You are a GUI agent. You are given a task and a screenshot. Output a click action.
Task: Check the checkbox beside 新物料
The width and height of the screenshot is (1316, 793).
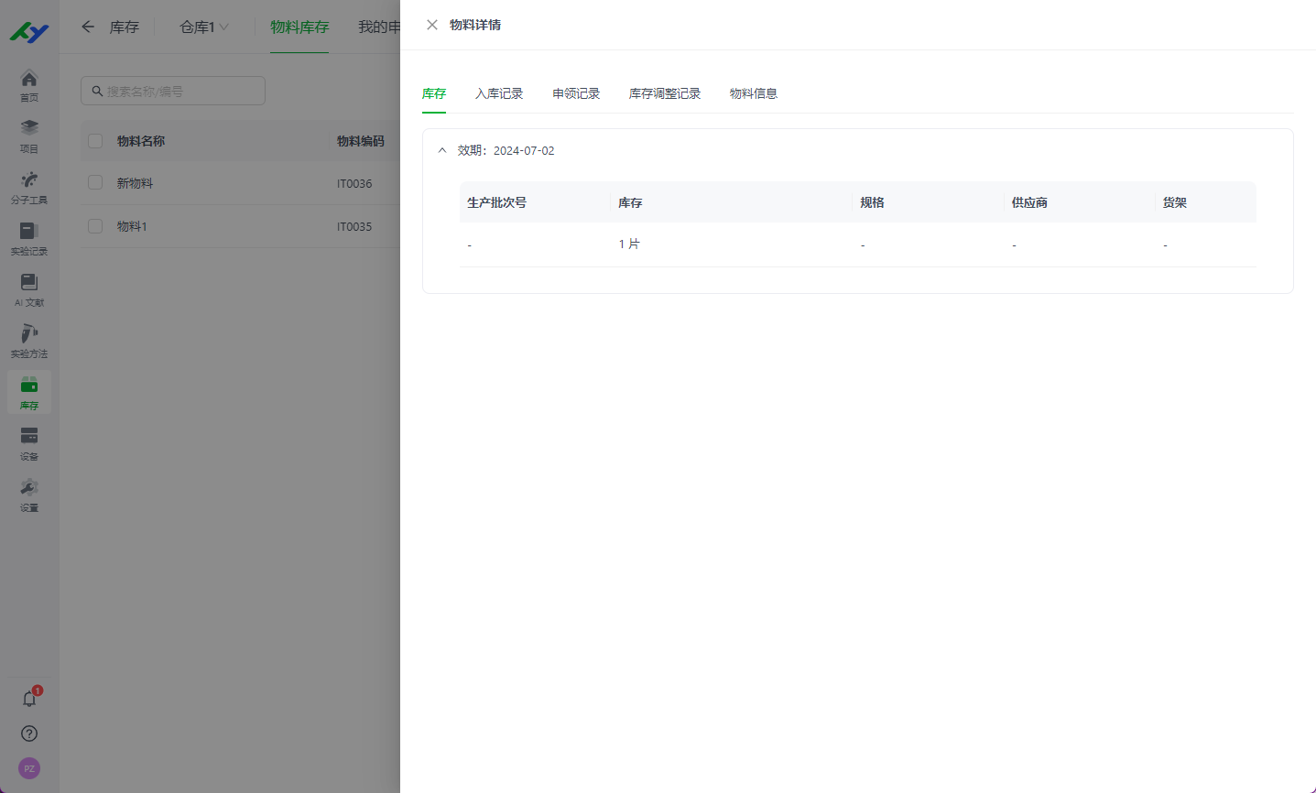(94, 182)
